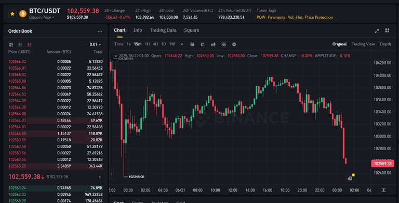Expand the last price row arrow

click(100, 177)
